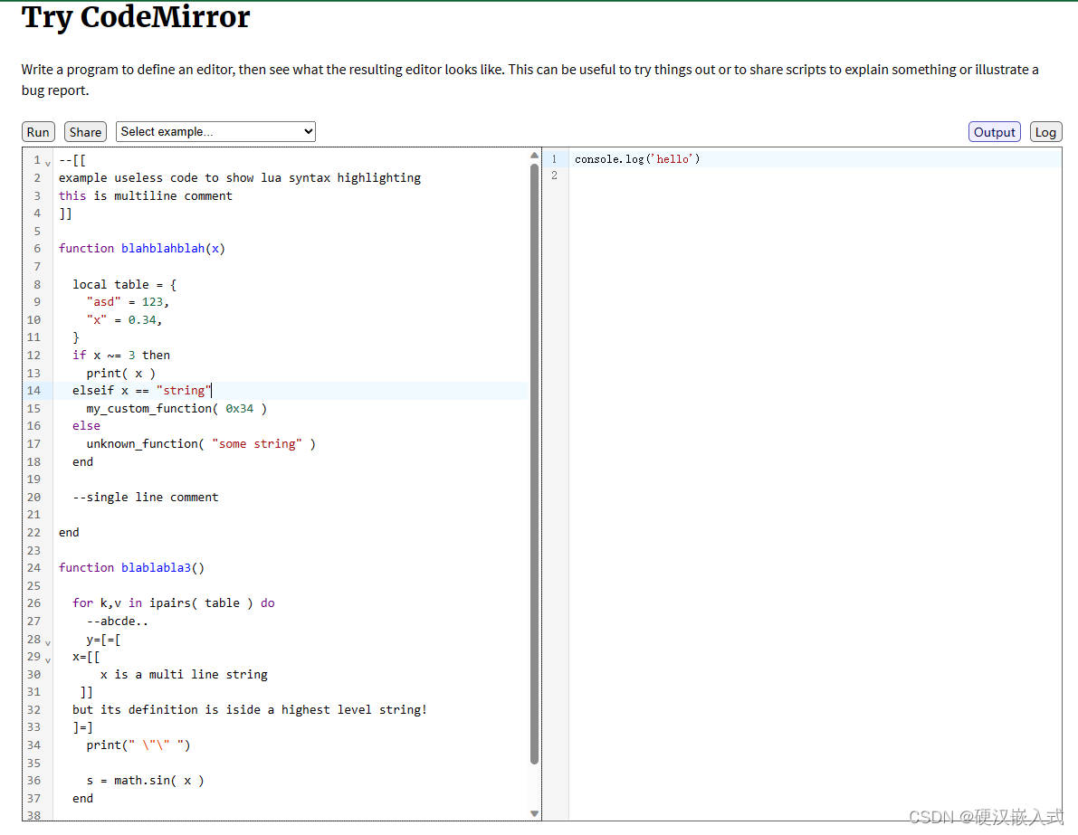The image size is (1078, 835).
Task: Click the editor vertical scrollbar thumb
Action: pos(534,463)
